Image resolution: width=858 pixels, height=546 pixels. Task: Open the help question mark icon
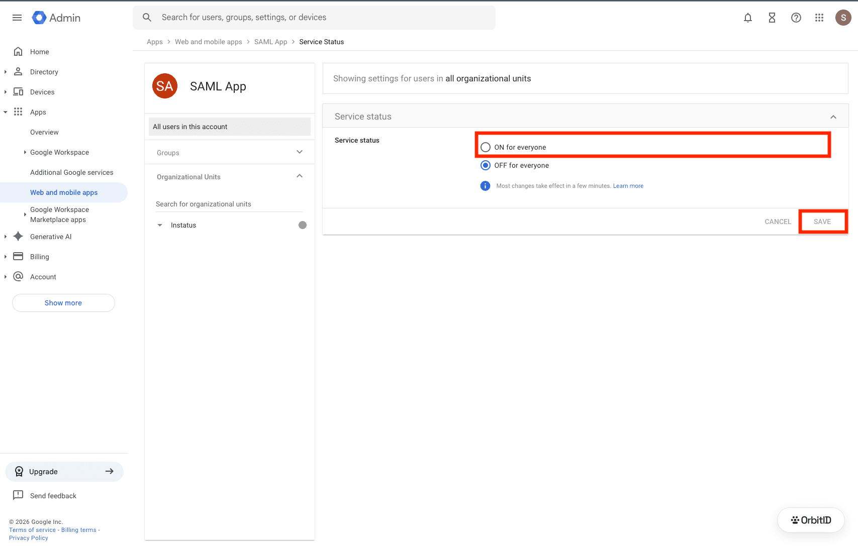coord(796,18)
